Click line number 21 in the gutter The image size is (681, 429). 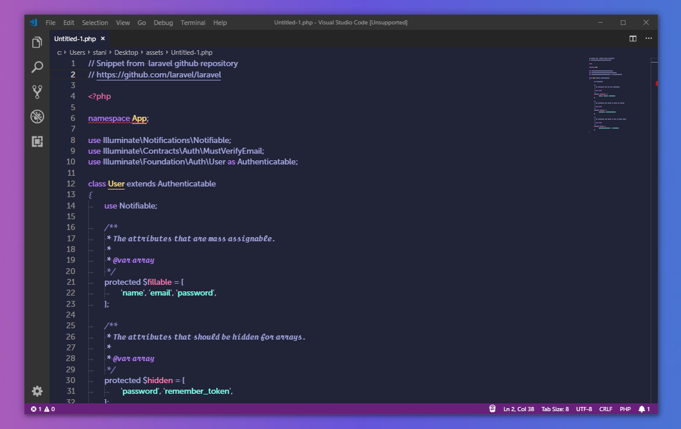pos(70,282)
